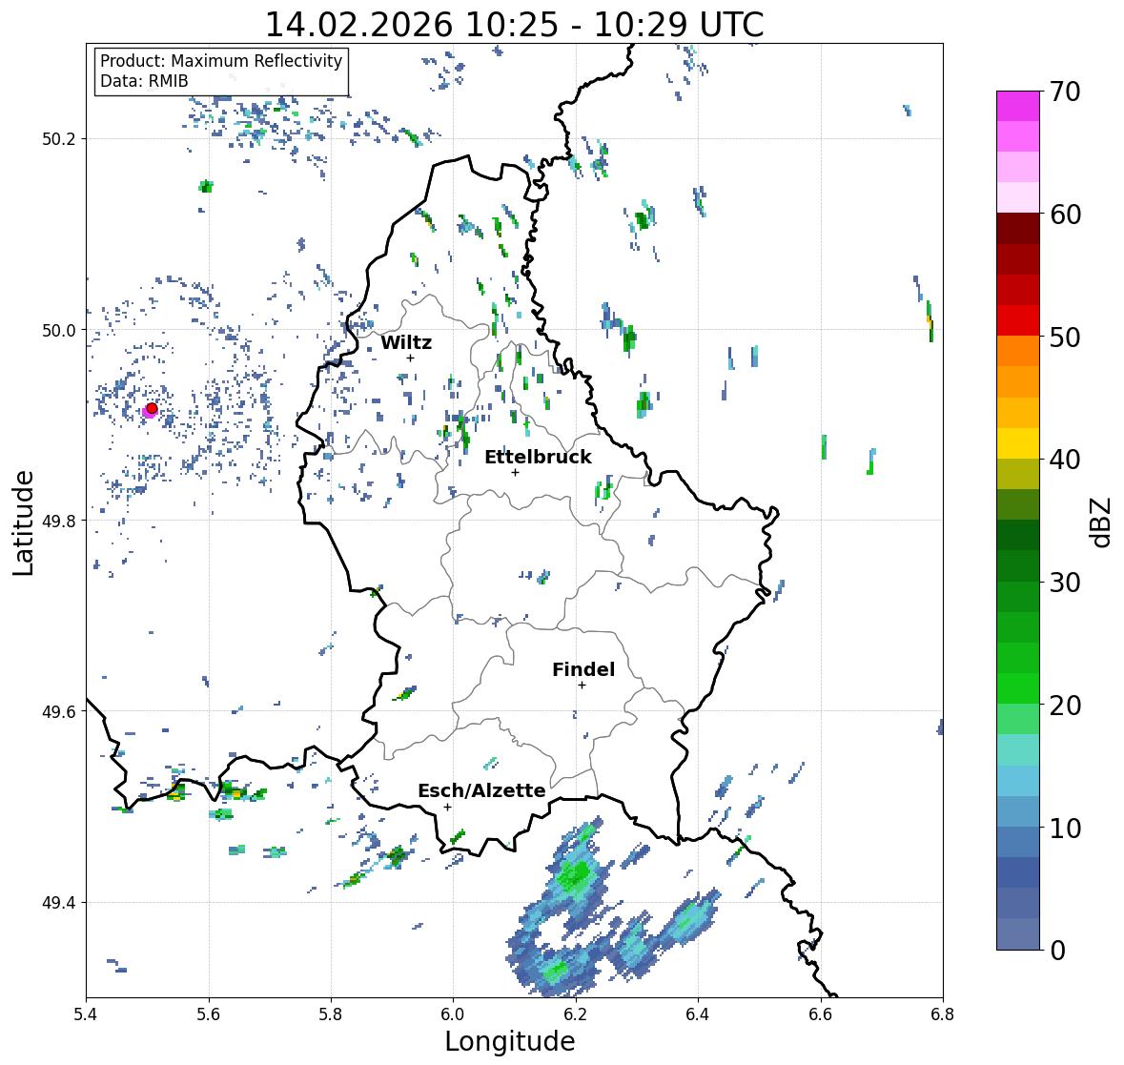Screen dimensions: 1124x1065
Task: Click the longitude tick label 6.2
Action: pyautogui.click(x=576, y=1014)
